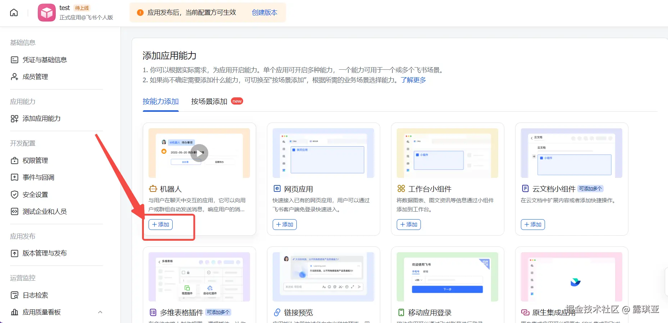Click 创建版本 link
Viewport: 668px width, 323px height.
click(x=264, y=13)
